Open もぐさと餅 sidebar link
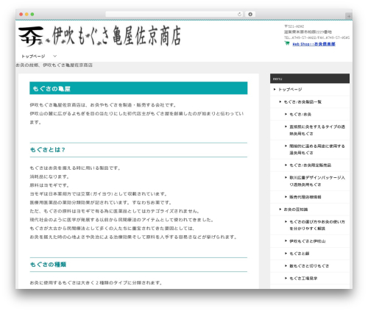Viewport: 368px width, 311px height. point(300,254)
